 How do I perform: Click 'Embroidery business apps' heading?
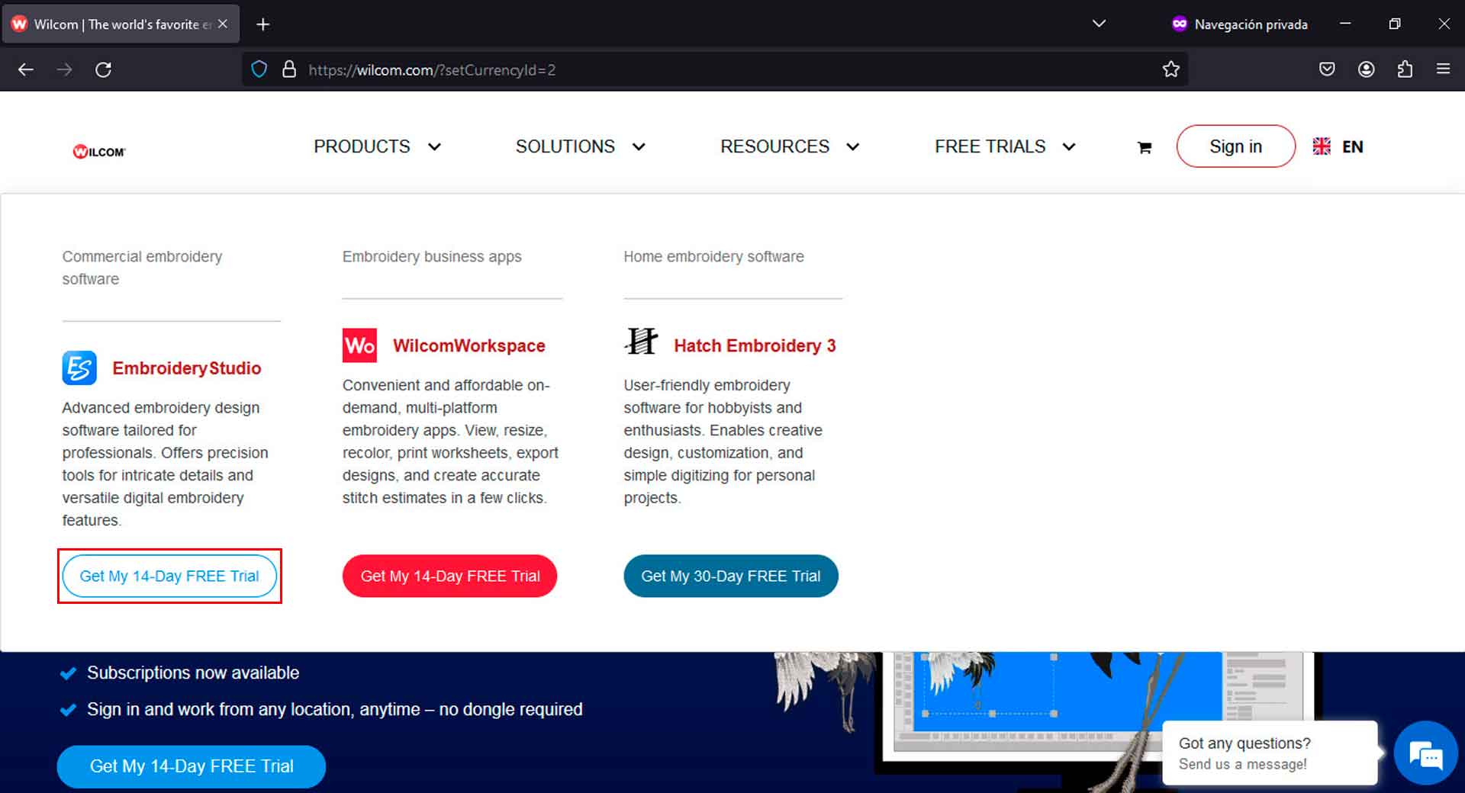432,257
